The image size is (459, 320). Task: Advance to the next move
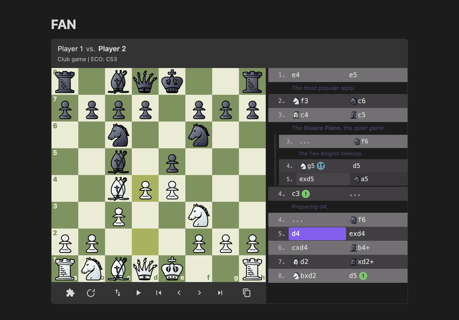pos(199,293)
